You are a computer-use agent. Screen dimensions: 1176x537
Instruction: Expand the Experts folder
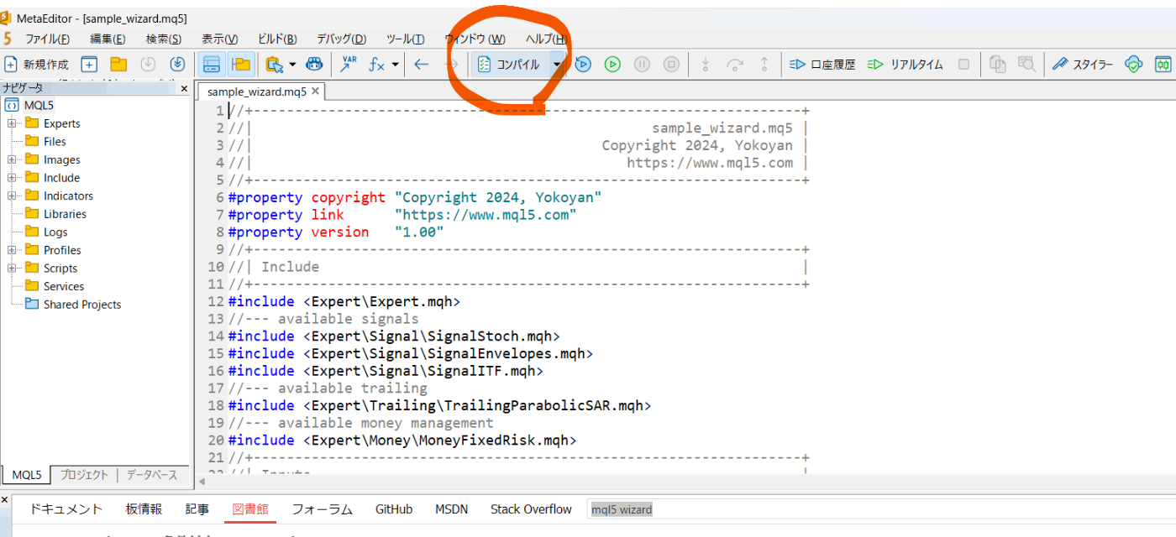coord(12,123)
